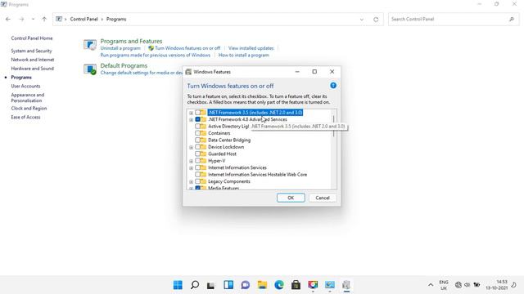Open View installed updates link
This screenshot has height=294, width=524.
pos(251,48)
